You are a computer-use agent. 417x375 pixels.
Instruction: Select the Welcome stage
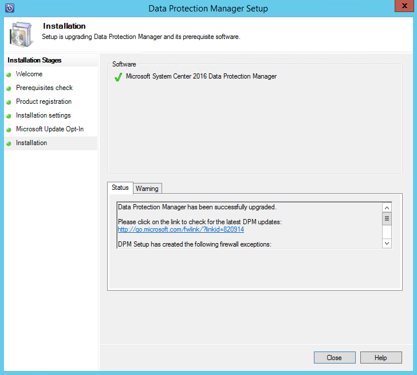pyautogui.click(x=29, y=74)
